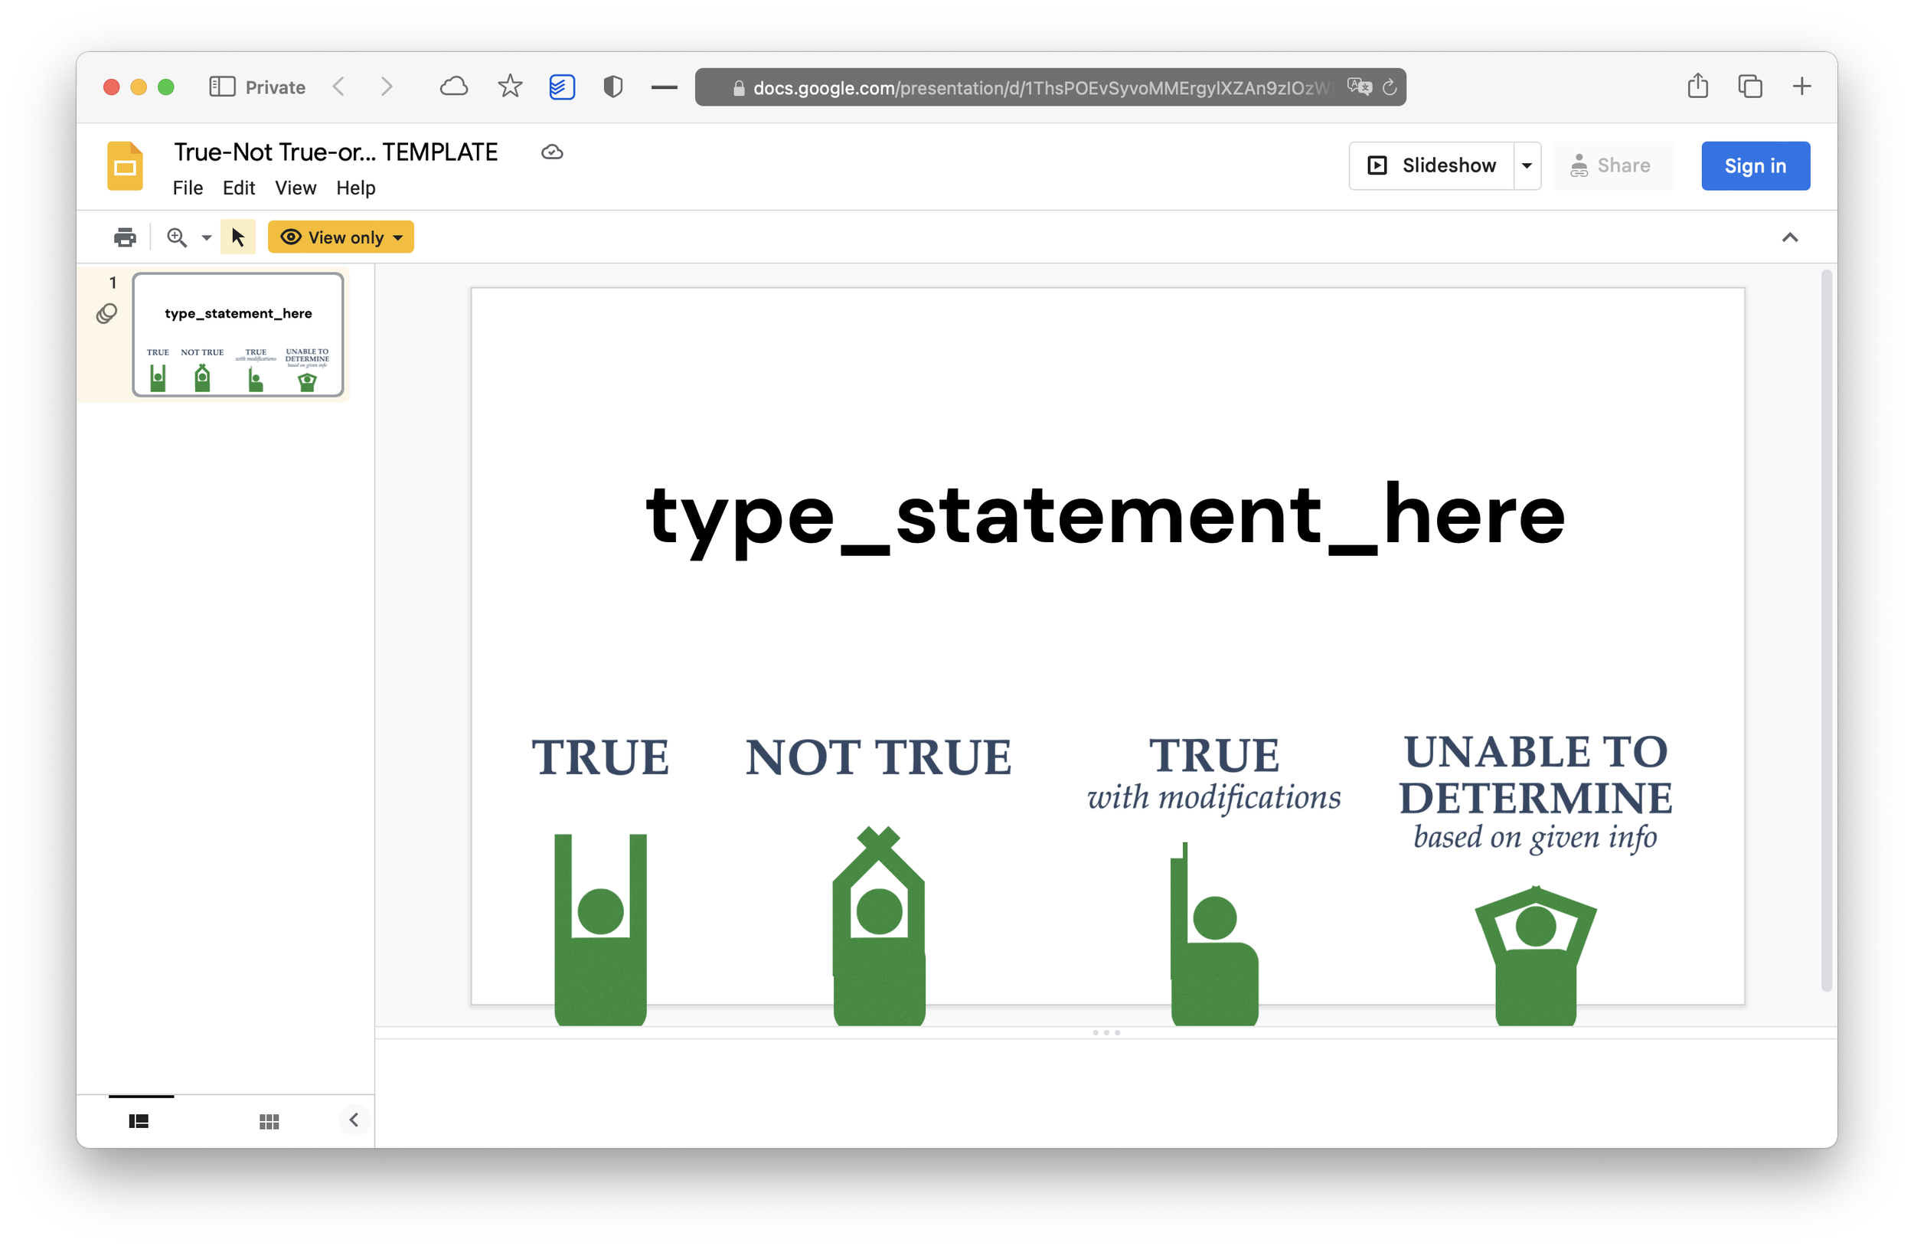Select the arrow cursor tool
Screen dimensions: 1914x1249
point(237,237)
